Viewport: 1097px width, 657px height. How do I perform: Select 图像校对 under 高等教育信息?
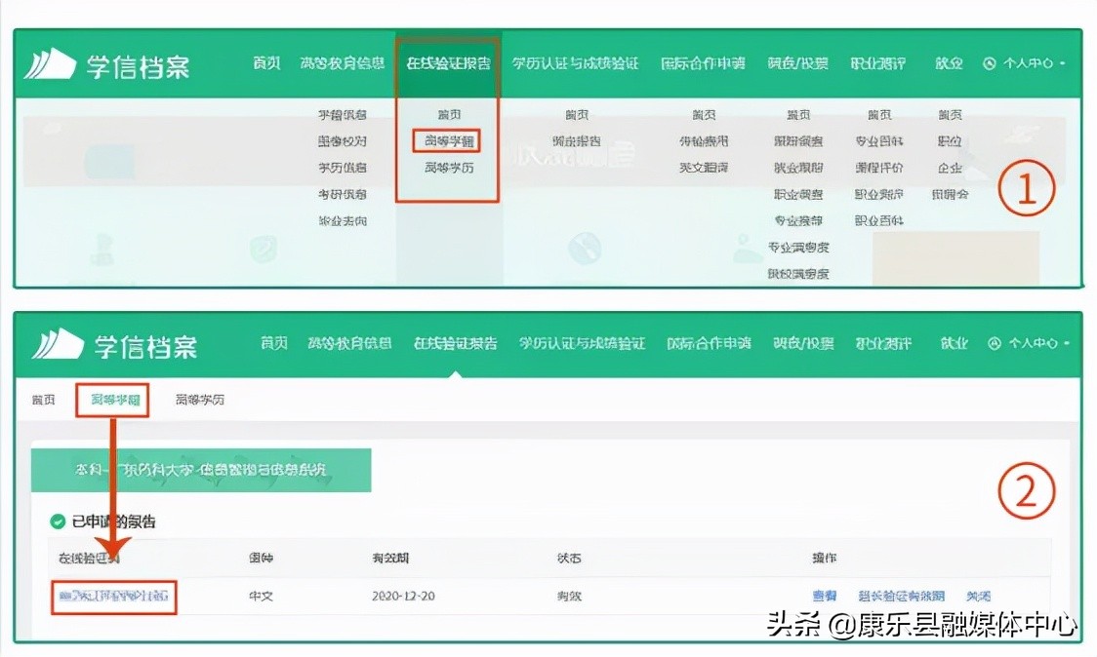click(x=343, y=141)
